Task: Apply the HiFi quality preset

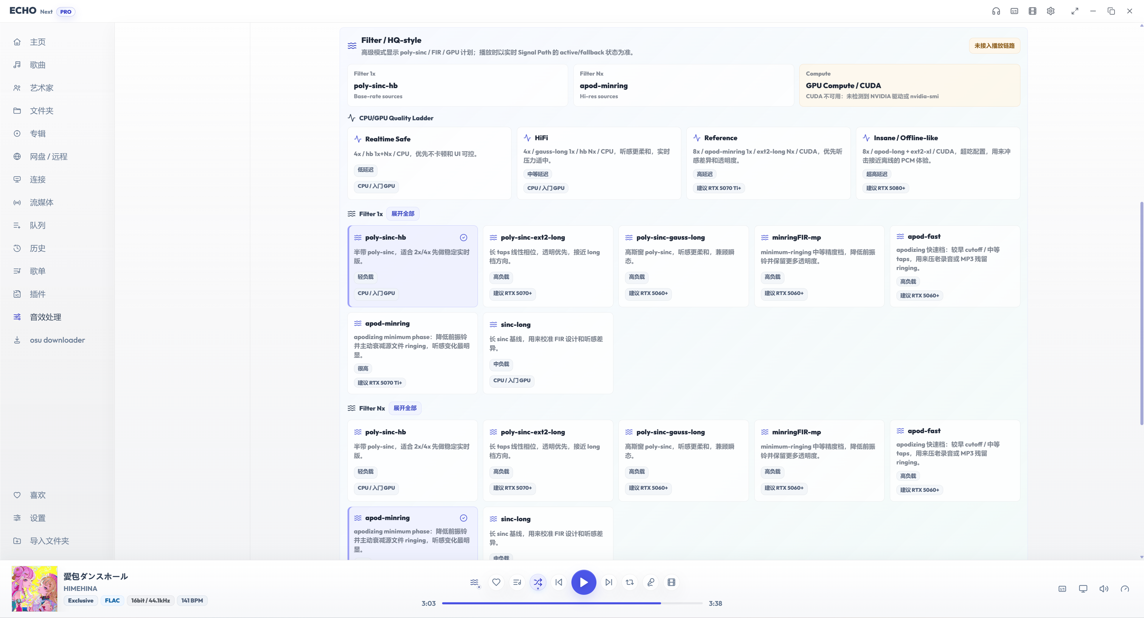Action: click(599, 163)
